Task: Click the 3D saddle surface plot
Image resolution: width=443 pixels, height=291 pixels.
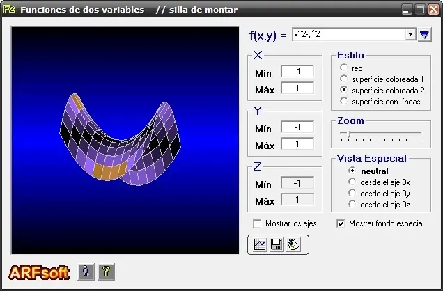Action: 121,140
